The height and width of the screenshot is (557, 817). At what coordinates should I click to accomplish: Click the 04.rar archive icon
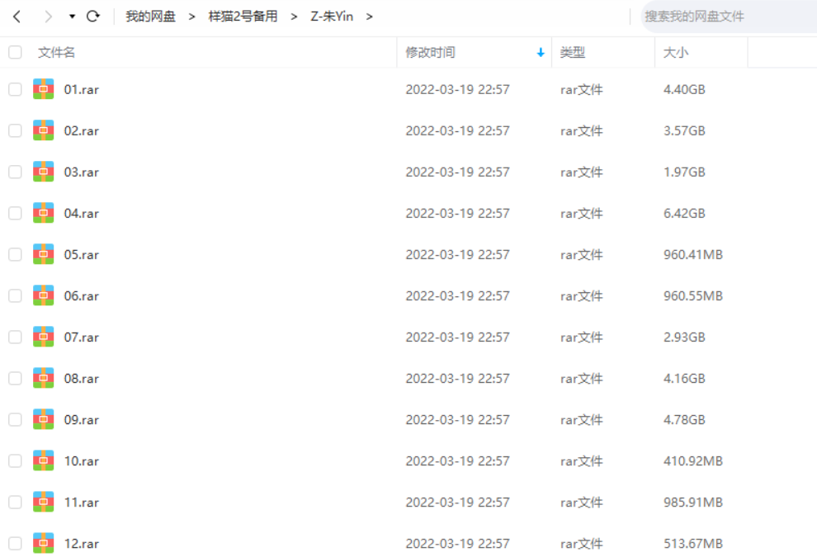point(43,213)
